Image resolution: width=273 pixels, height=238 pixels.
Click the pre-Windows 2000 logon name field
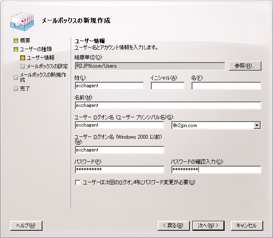pos(120,150)
